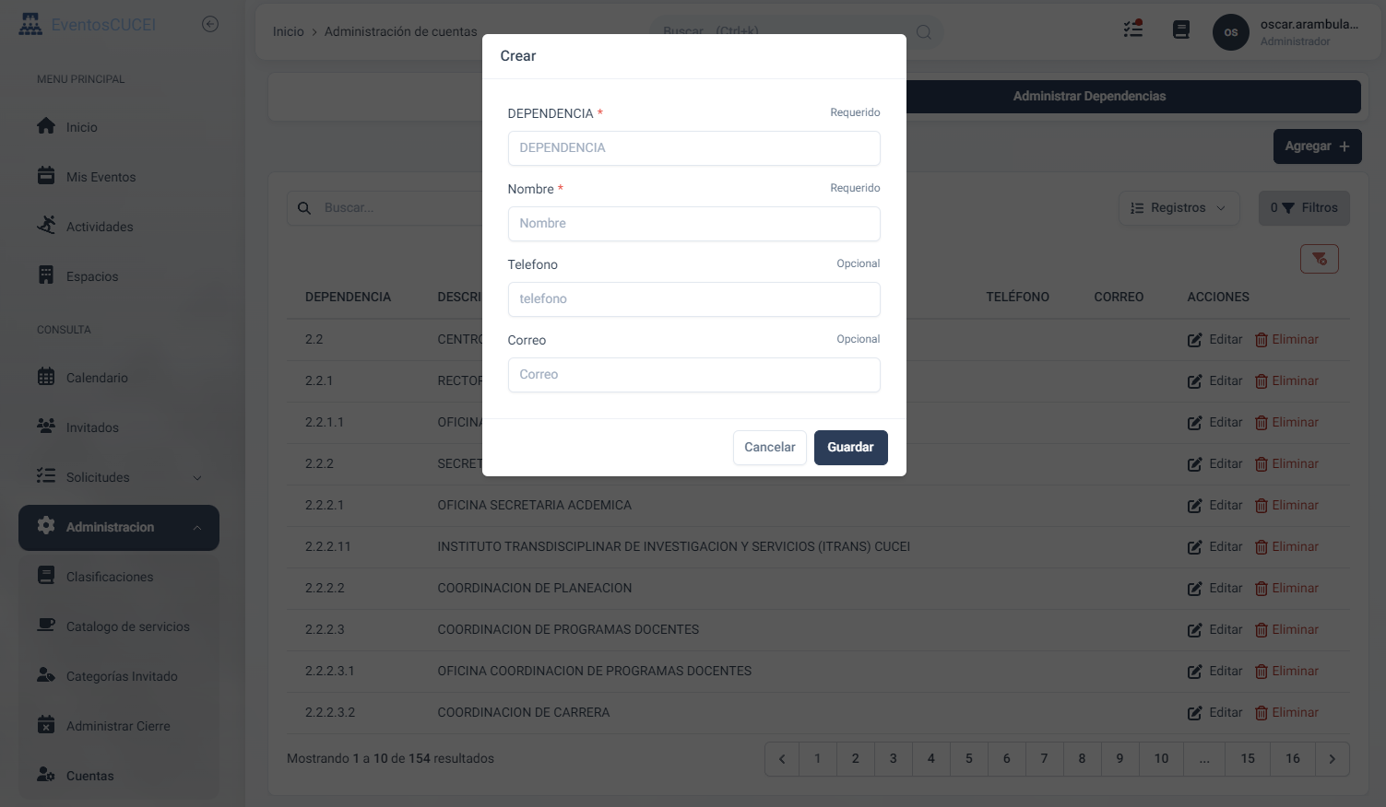
Task: Go to next page of results
Action: [x=1332, y=759]
